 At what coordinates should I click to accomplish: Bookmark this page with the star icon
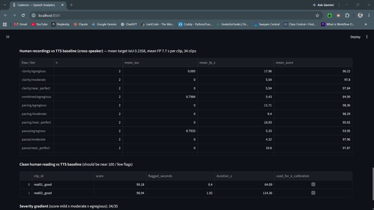coord(317,15)
